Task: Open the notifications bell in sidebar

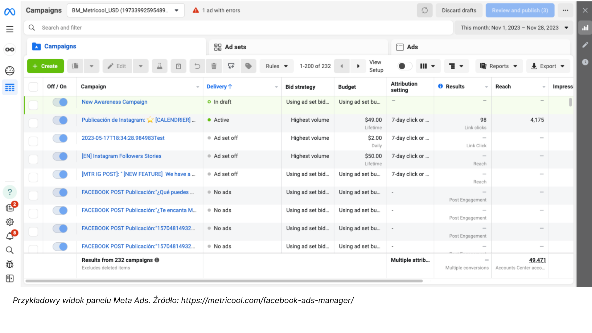Action: 10,236
